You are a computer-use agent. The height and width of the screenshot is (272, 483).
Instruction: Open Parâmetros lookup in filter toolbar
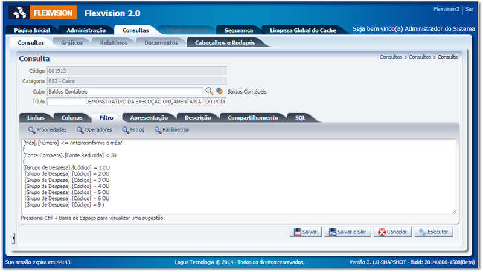tap(171, 129)
